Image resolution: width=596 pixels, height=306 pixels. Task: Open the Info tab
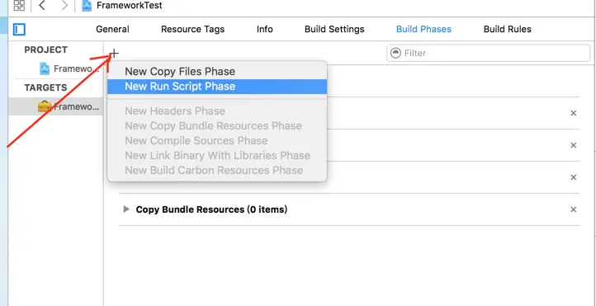[264, 29]
